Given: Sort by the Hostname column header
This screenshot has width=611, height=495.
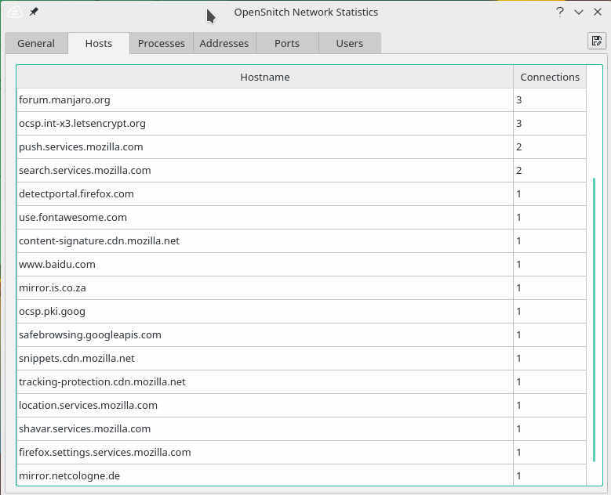Looking at the screenshot, I should 265,77.
